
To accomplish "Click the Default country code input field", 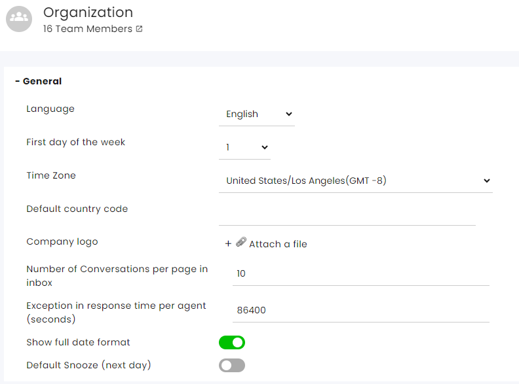I will [x=347, y=215].
